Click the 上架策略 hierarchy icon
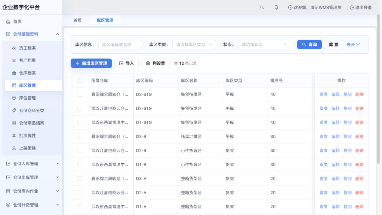Screen dimensions: 382x215 (14, 148)
